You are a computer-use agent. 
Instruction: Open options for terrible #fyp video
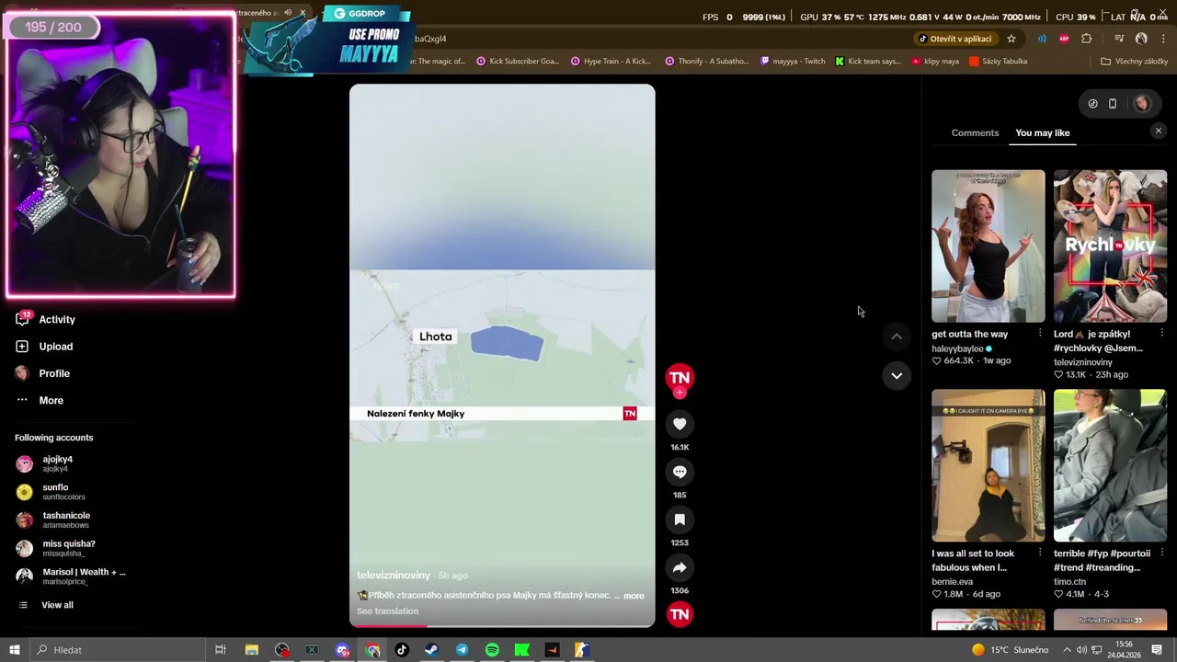[1161, 554]
